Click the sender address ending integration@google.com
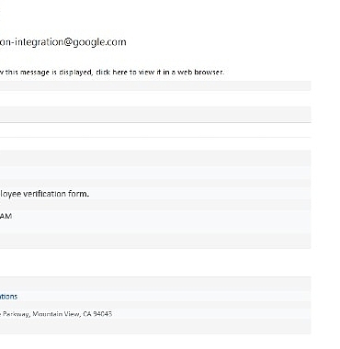The height and width of the screenshot is (349, 340). [62, 42]
